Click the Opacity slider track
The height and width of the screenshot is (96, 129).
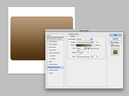83,42
